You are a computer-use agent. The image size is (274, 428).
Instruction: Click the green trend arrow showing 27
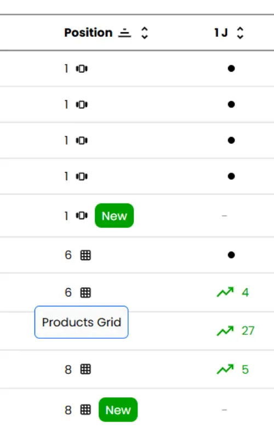coord(225,330)
